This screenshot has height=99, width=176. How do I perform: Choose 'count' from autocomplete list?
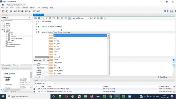pyautogui.click(x=78, y=60)
